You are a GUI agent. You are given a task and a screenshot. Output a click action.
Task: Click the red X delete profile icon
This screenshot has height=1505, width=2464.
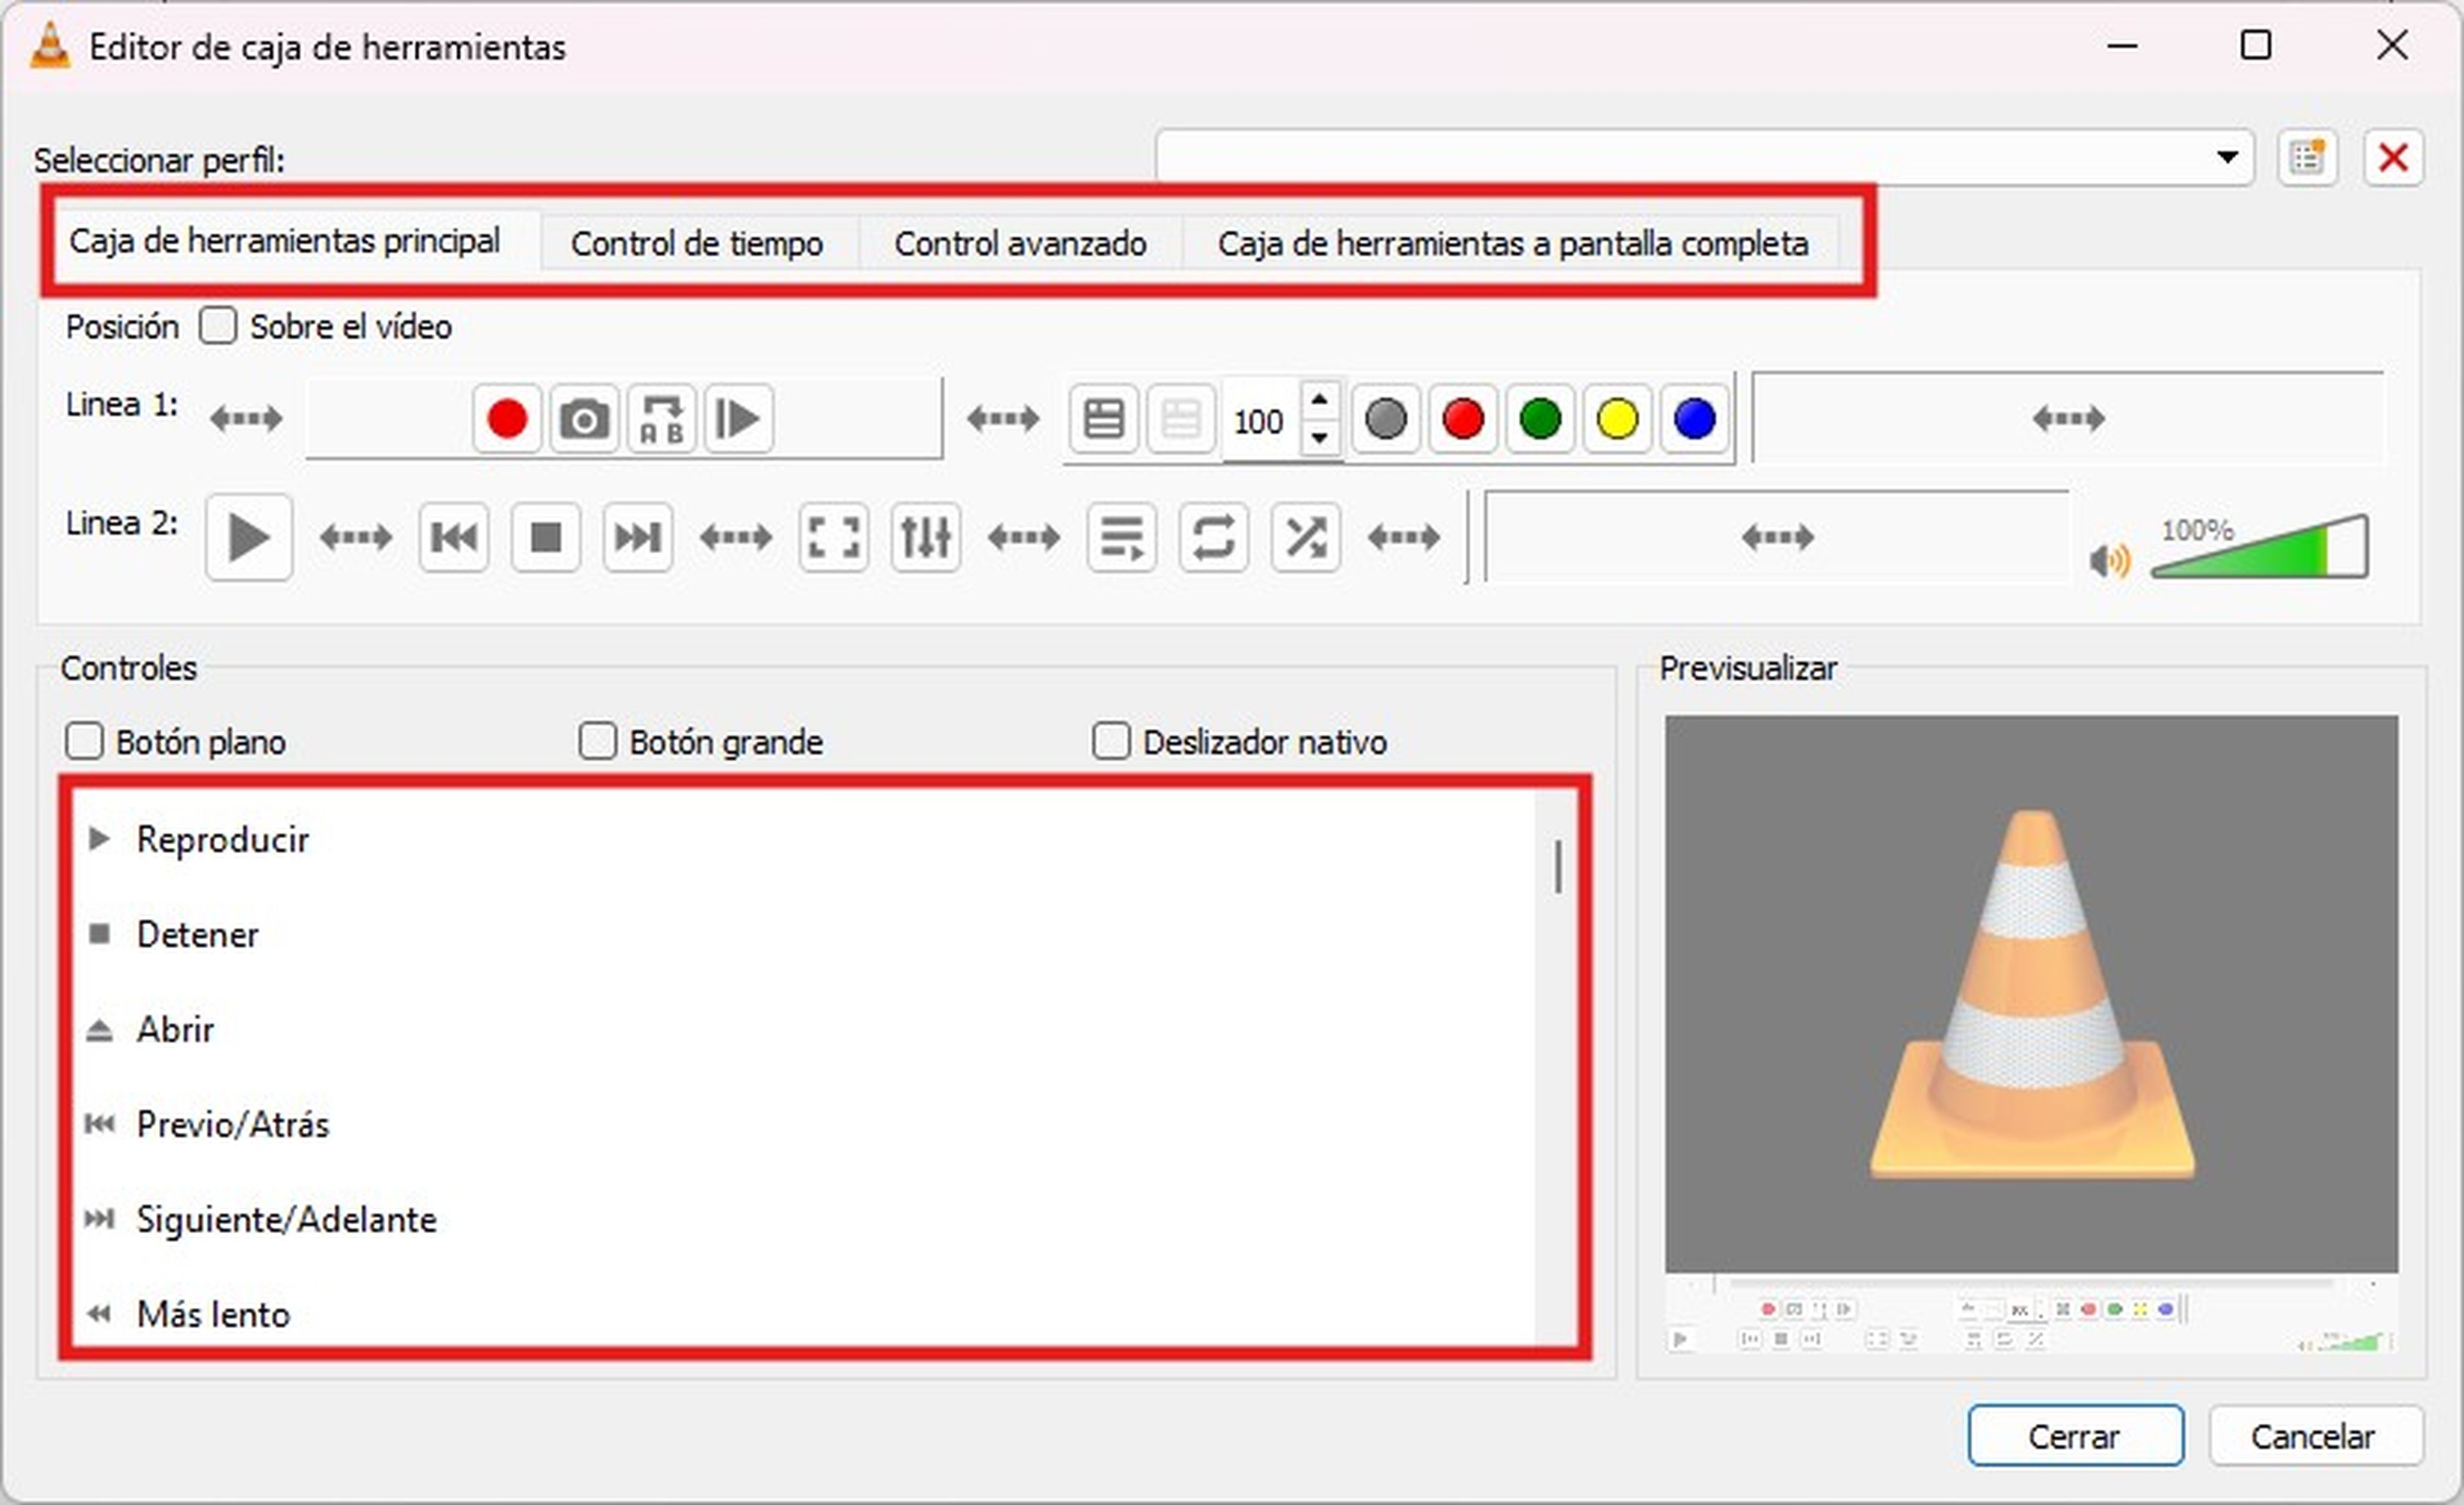coord(2394,157)
